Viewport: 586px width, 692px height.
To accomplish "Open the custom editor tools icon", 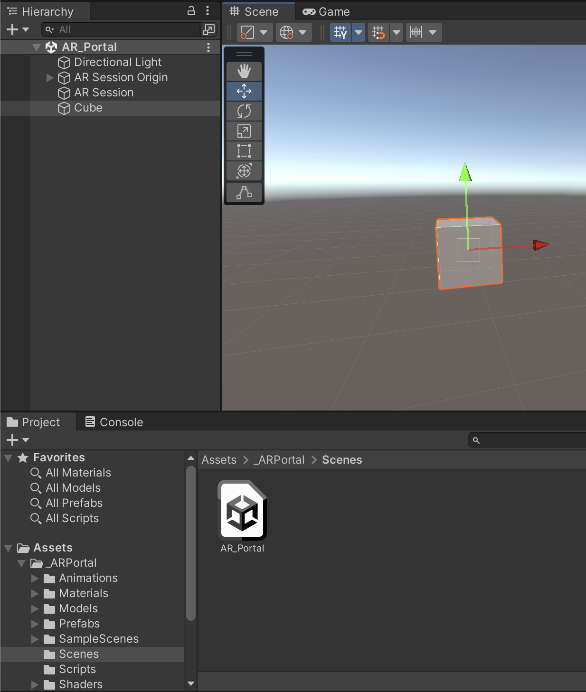I will coord(244,193).
